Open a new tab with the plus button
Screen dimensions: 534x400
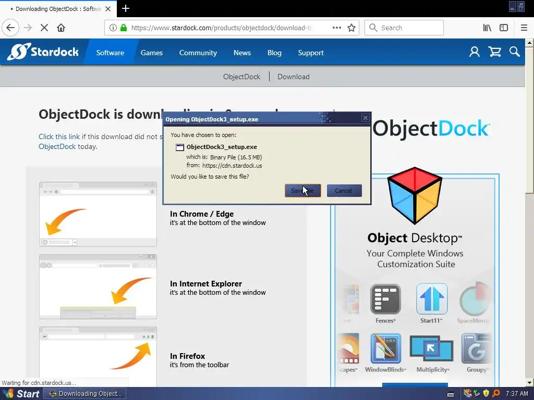126,8
